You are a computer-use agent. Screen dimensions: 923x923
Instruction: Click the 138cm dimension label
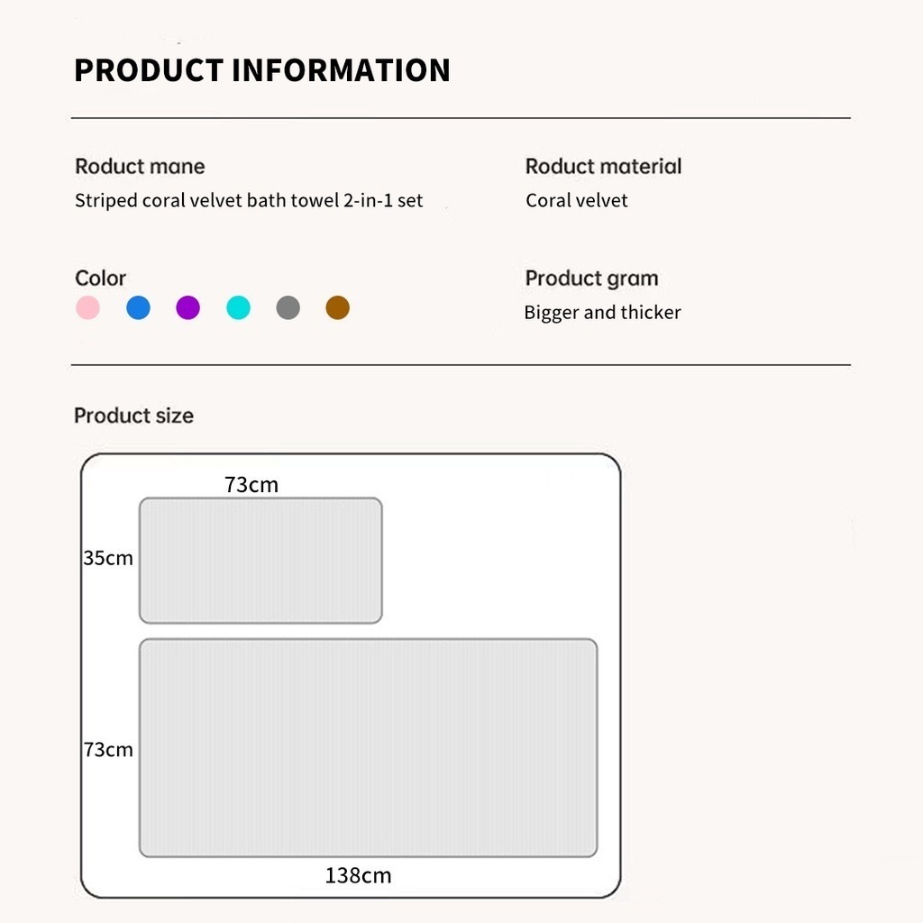point(358,875)
